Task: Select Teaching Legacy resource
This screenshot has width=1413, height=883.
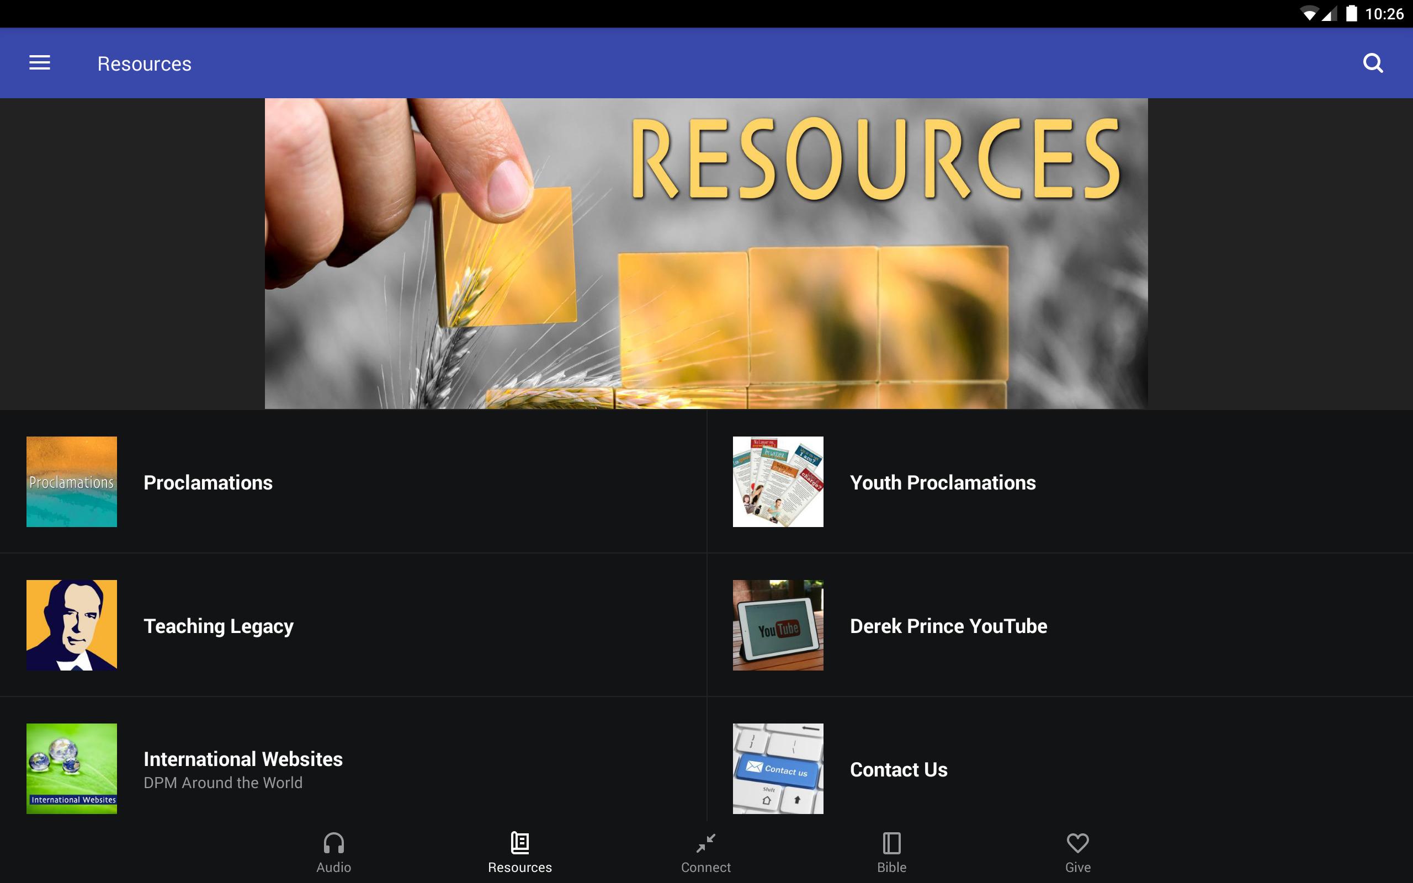Action: 217,625
